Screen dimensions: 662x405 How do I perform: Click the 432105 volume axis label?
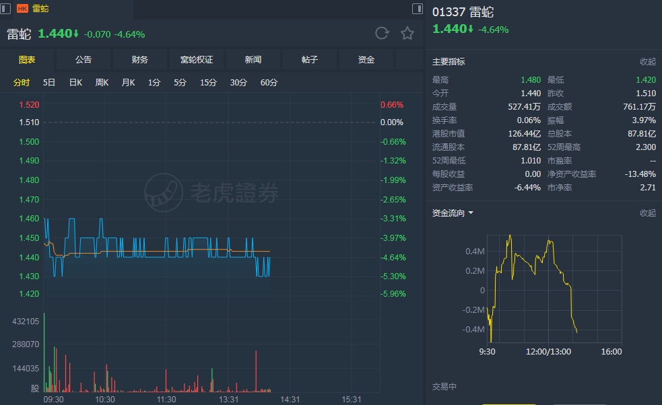tap(26, 322)
